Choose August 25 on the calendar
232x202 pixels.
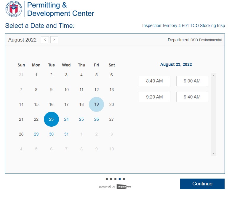pyautogui.click(x=81, y=119)
